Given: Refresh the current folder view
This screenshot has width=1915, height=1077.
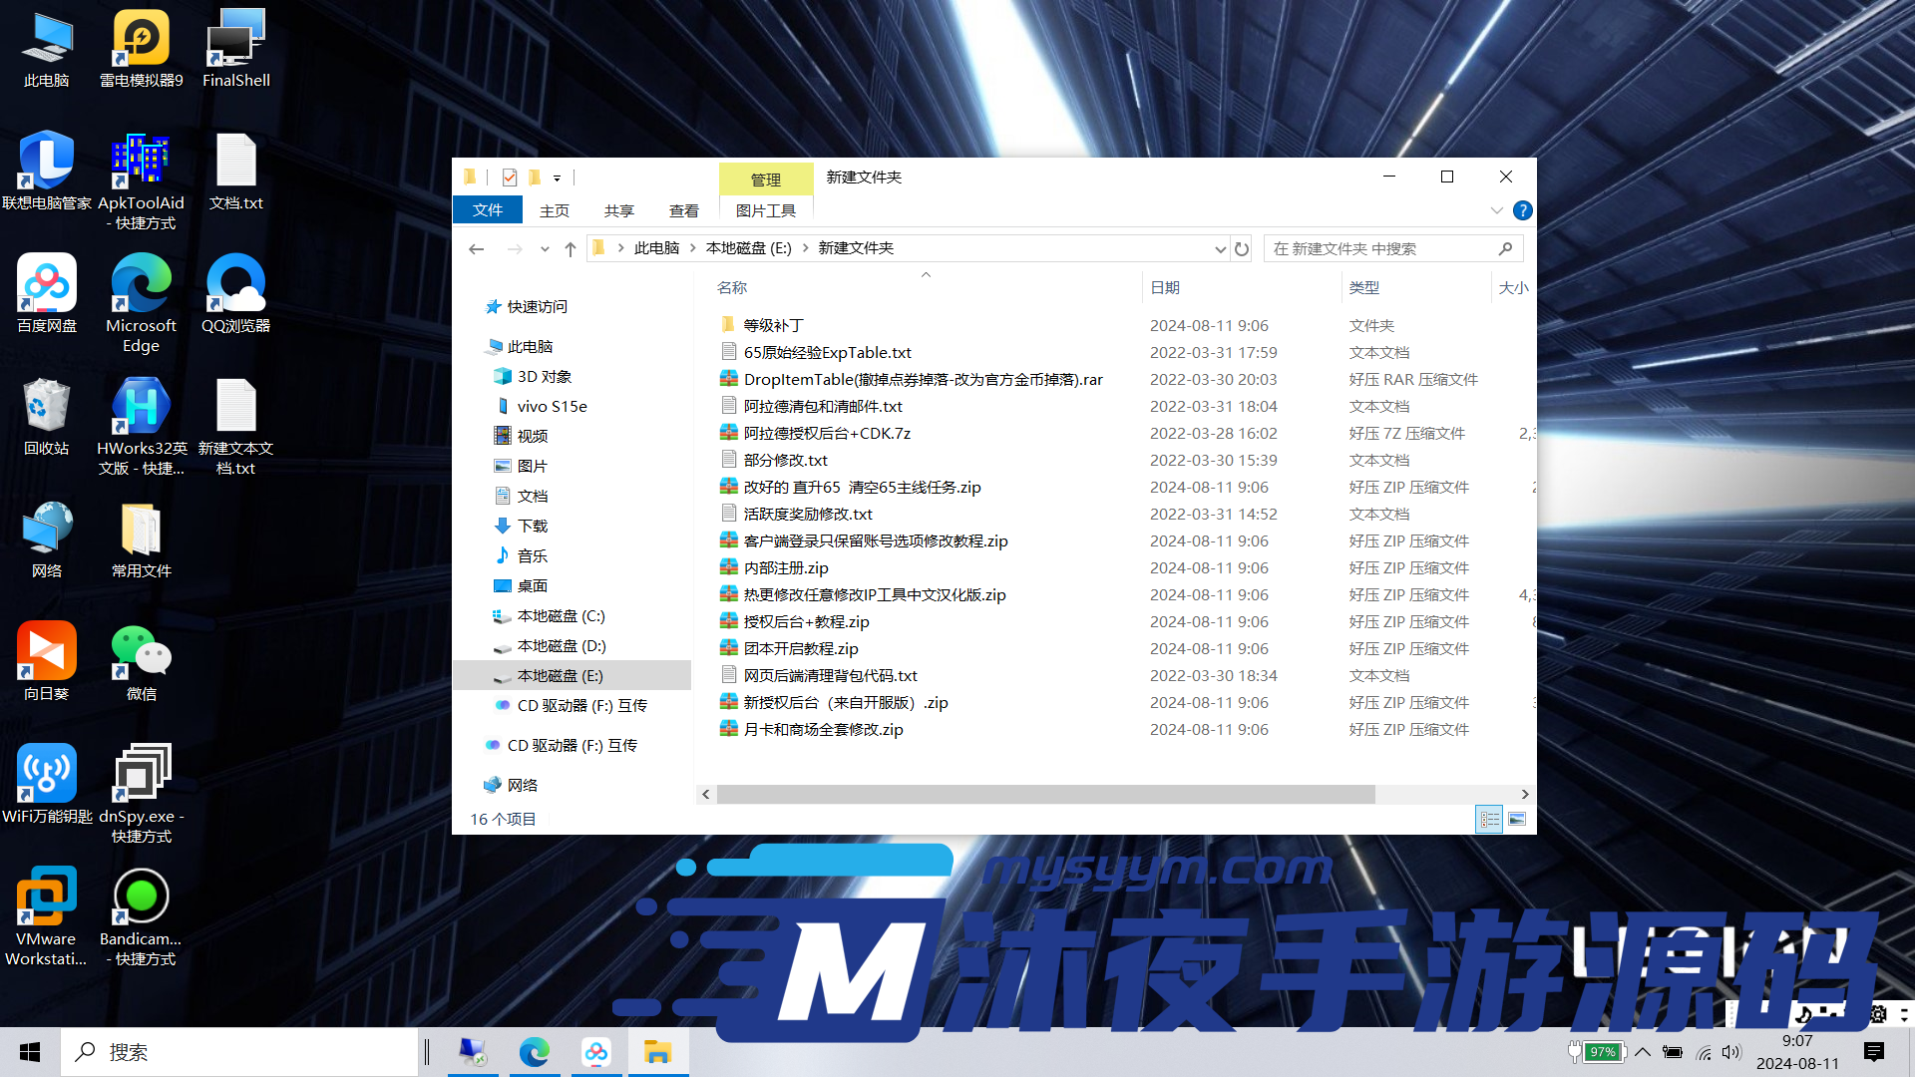Looking at the screenshot, I should point(1241,248).
